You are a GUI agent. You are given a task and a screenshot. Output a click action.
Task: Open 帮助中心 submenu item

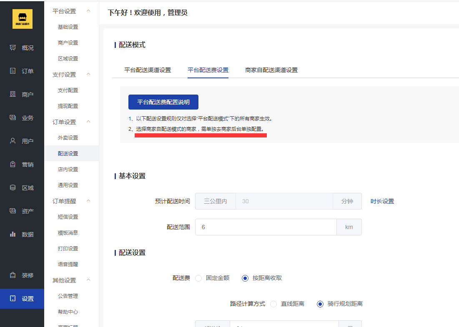click(68, 312)
